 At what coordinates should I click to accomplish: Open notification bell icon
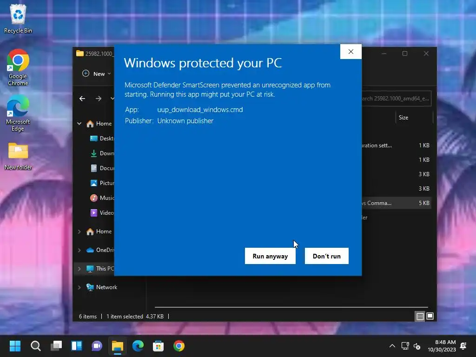[463, 346]
